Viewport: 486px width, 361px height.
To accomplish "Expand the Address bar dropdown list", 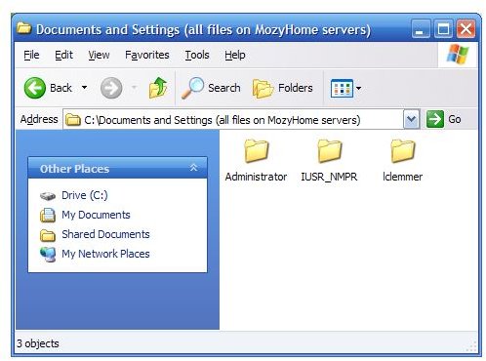I will (x=412, y=119).
